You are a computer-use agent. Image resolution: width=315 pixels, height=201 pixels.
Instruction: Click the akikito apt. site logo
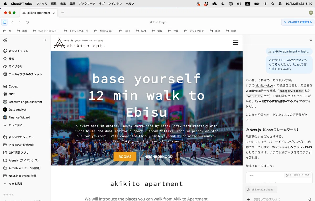click(x=79, y=43)
